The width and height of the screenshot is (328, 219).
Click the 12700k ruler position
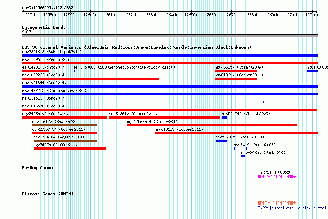click(x=292, y=15)
